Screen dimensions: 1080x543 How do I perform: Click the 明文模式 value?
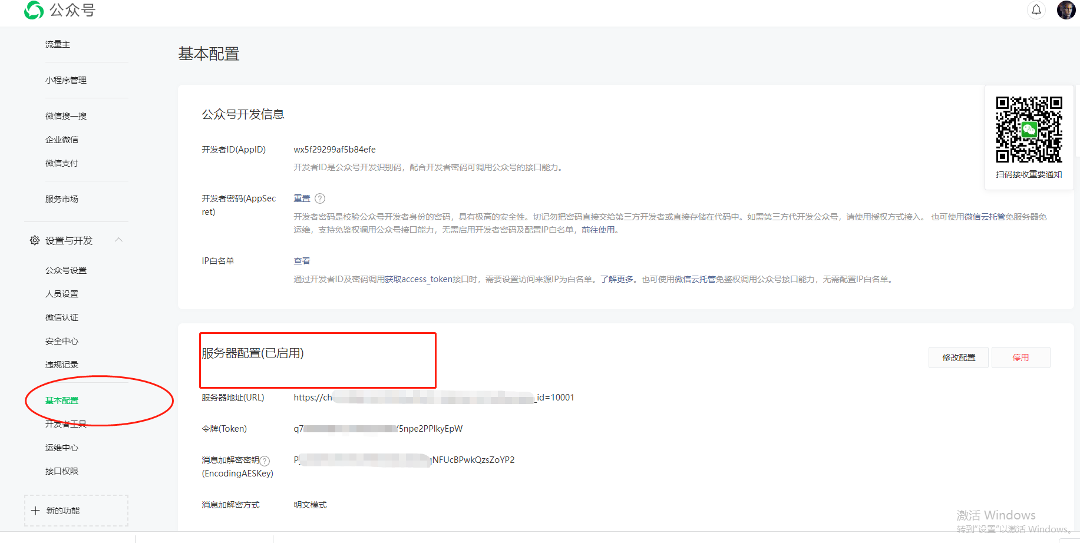click(x=311, y=505)
